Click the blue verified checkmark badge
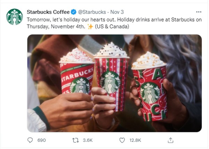209x149 pixels. 73,12
